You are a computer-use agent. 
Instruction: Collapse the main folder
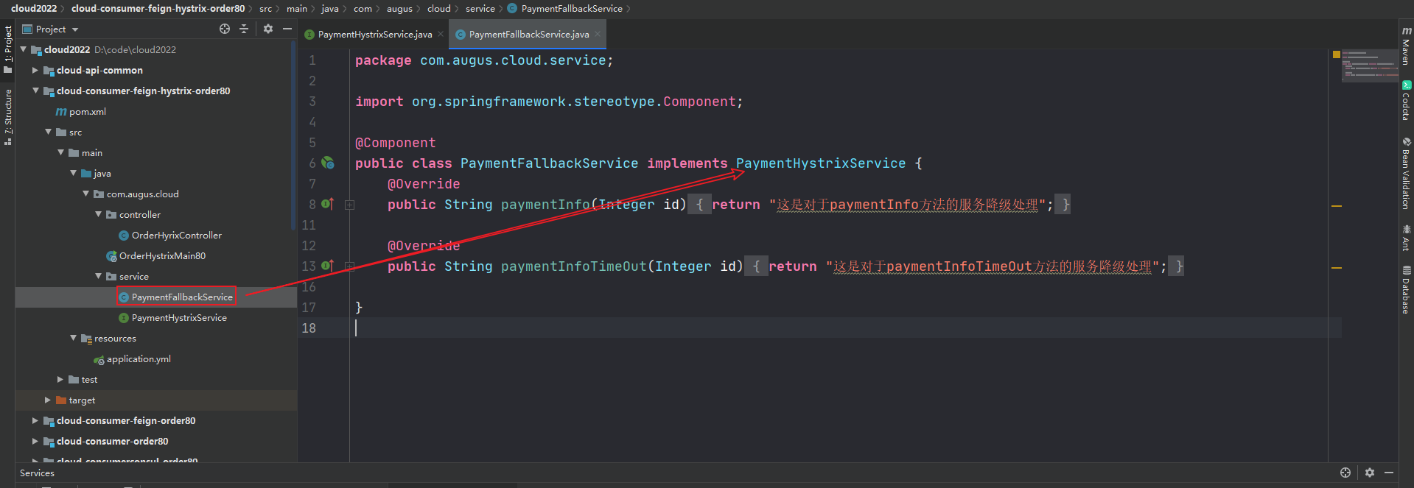tap(61, 152)
